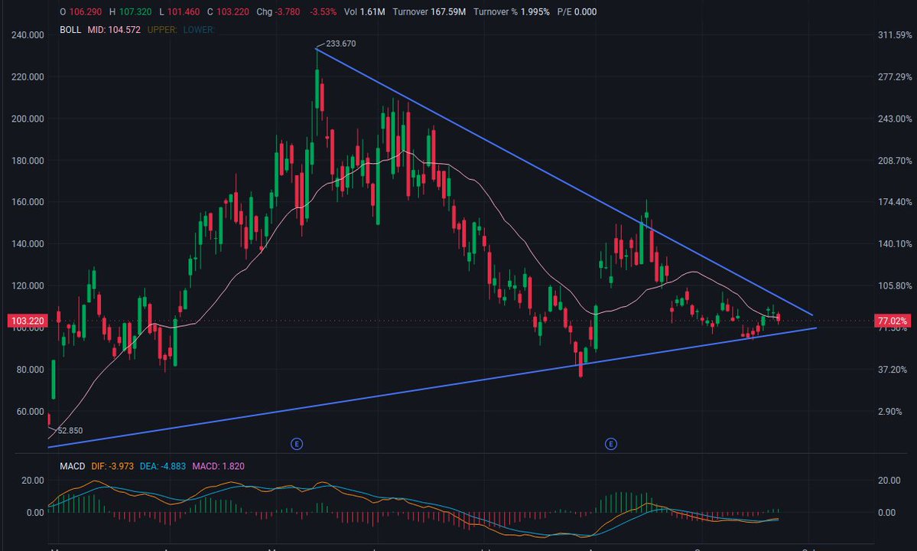Click the red 103.220 current price tag

(x=28, y=321)
